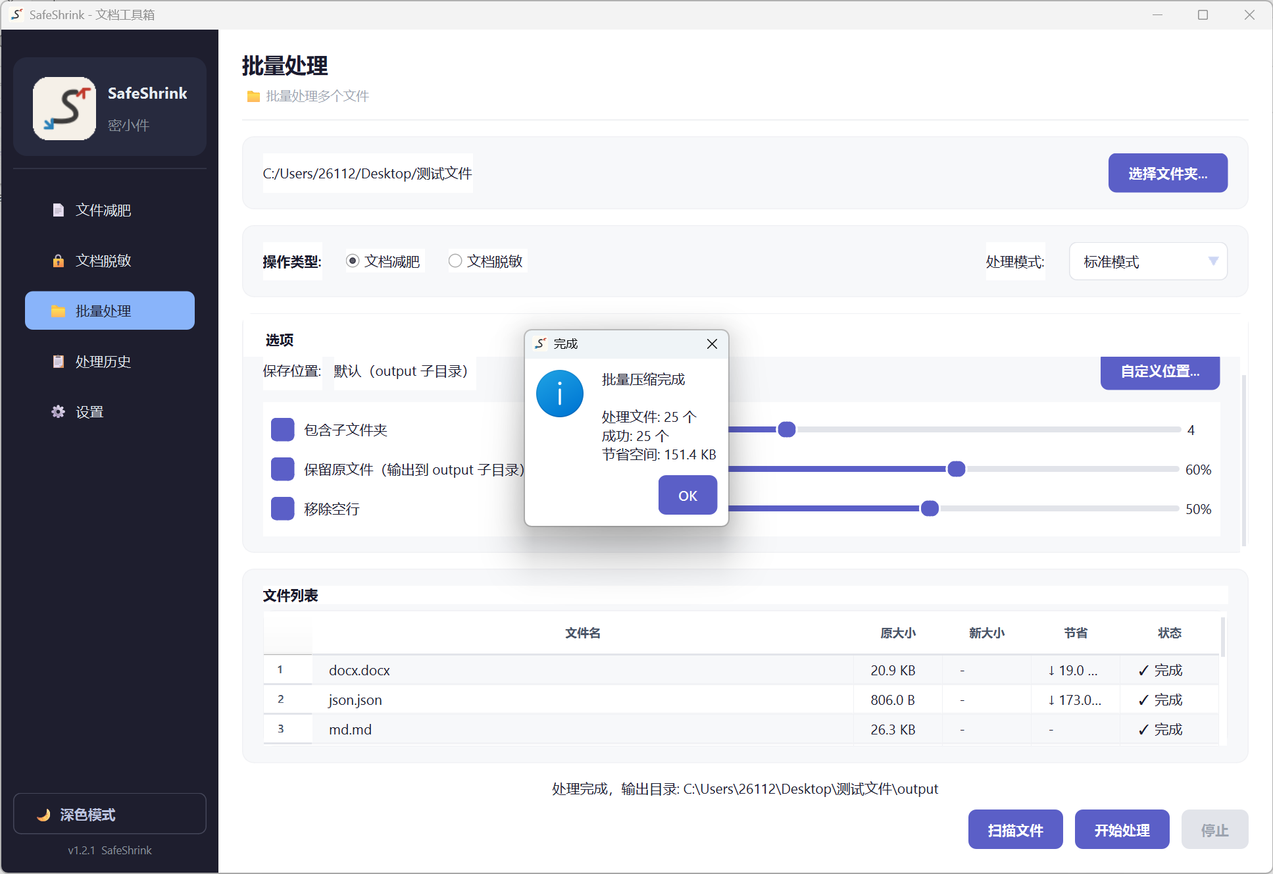This screenshot has height=874, width=1273.
Task: Click the lock icon beside 文档脱敏
Action: coord(59,261)
